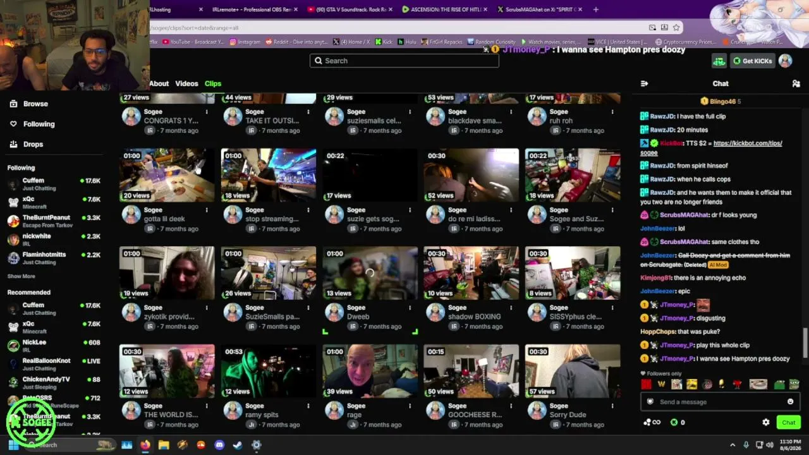Click the Browse icon in the sidebar
The height and width of the screenshot is (455, 809).
point(13,104)
